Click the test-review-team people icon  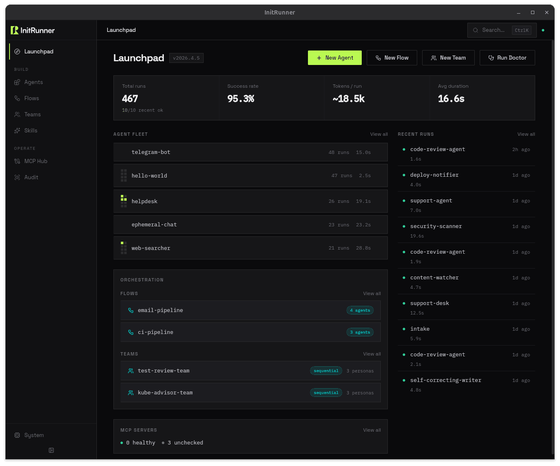131,371
